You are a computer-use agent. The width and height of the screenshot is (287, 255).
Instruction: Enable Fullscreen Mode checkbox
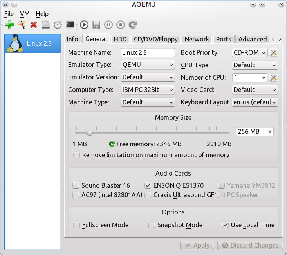coord(76,225)
